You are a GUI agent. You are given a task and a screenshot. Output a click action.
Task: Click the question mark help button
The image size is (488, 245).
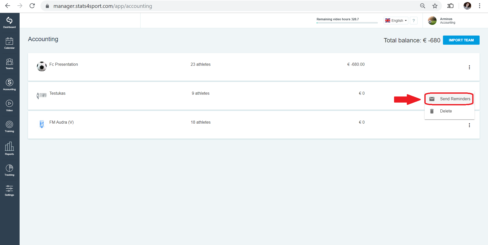point(414,21)
